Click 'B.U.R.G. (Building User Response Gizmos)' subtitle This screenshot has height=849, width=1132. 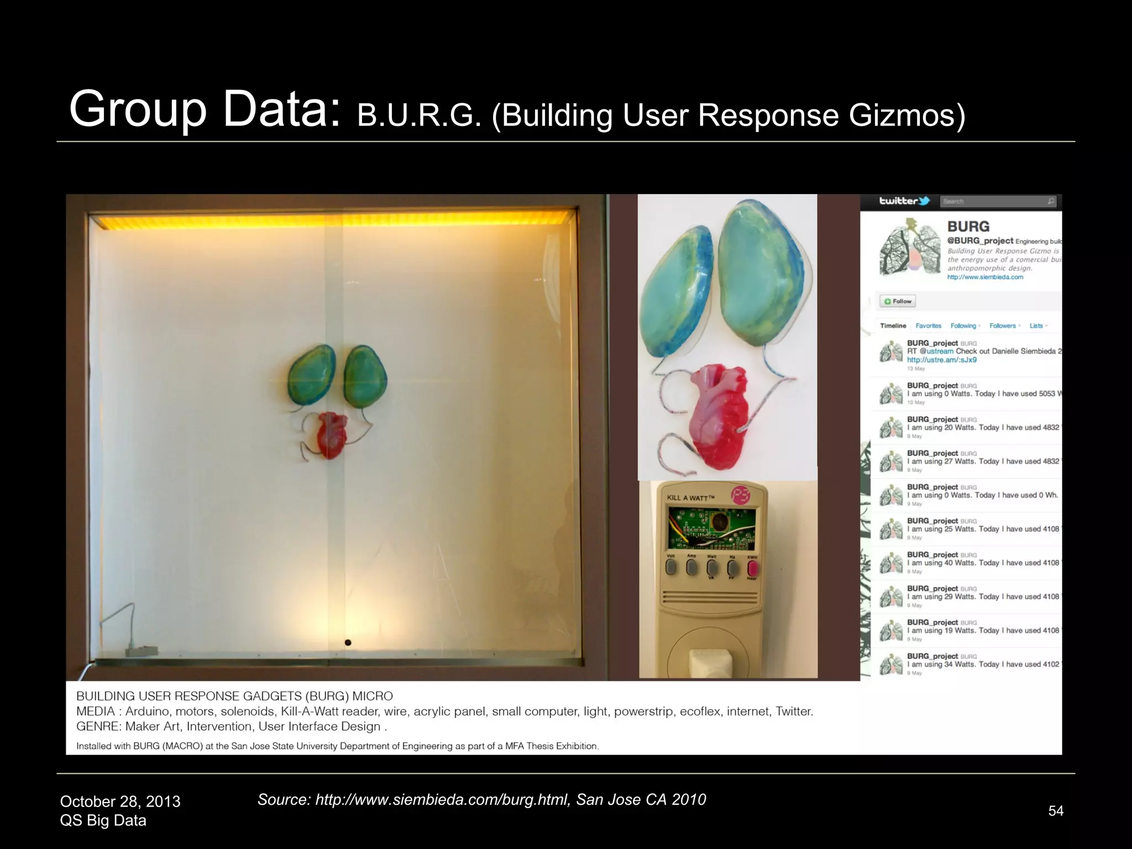(661, 115)
